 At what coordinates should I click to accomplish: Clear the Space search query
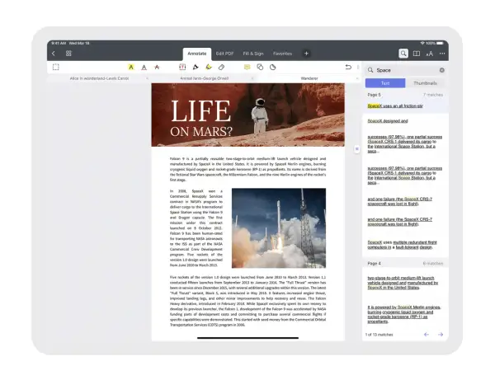point(442,70)
